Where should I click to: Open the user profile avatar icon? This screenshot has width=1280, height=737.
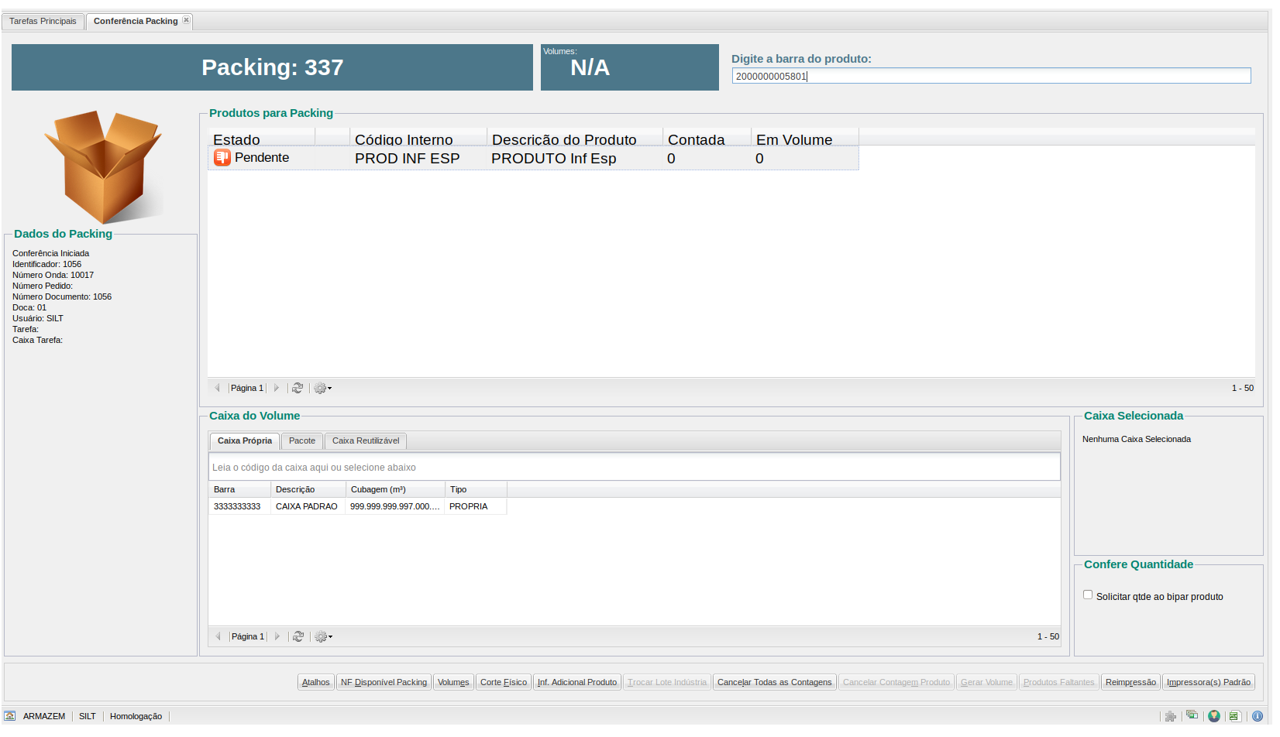coord(1214,716)
